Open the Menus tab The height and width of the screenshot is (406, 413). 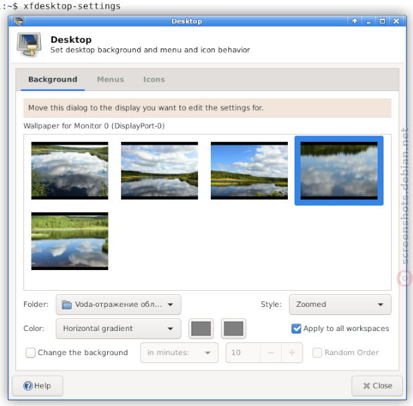110,79
